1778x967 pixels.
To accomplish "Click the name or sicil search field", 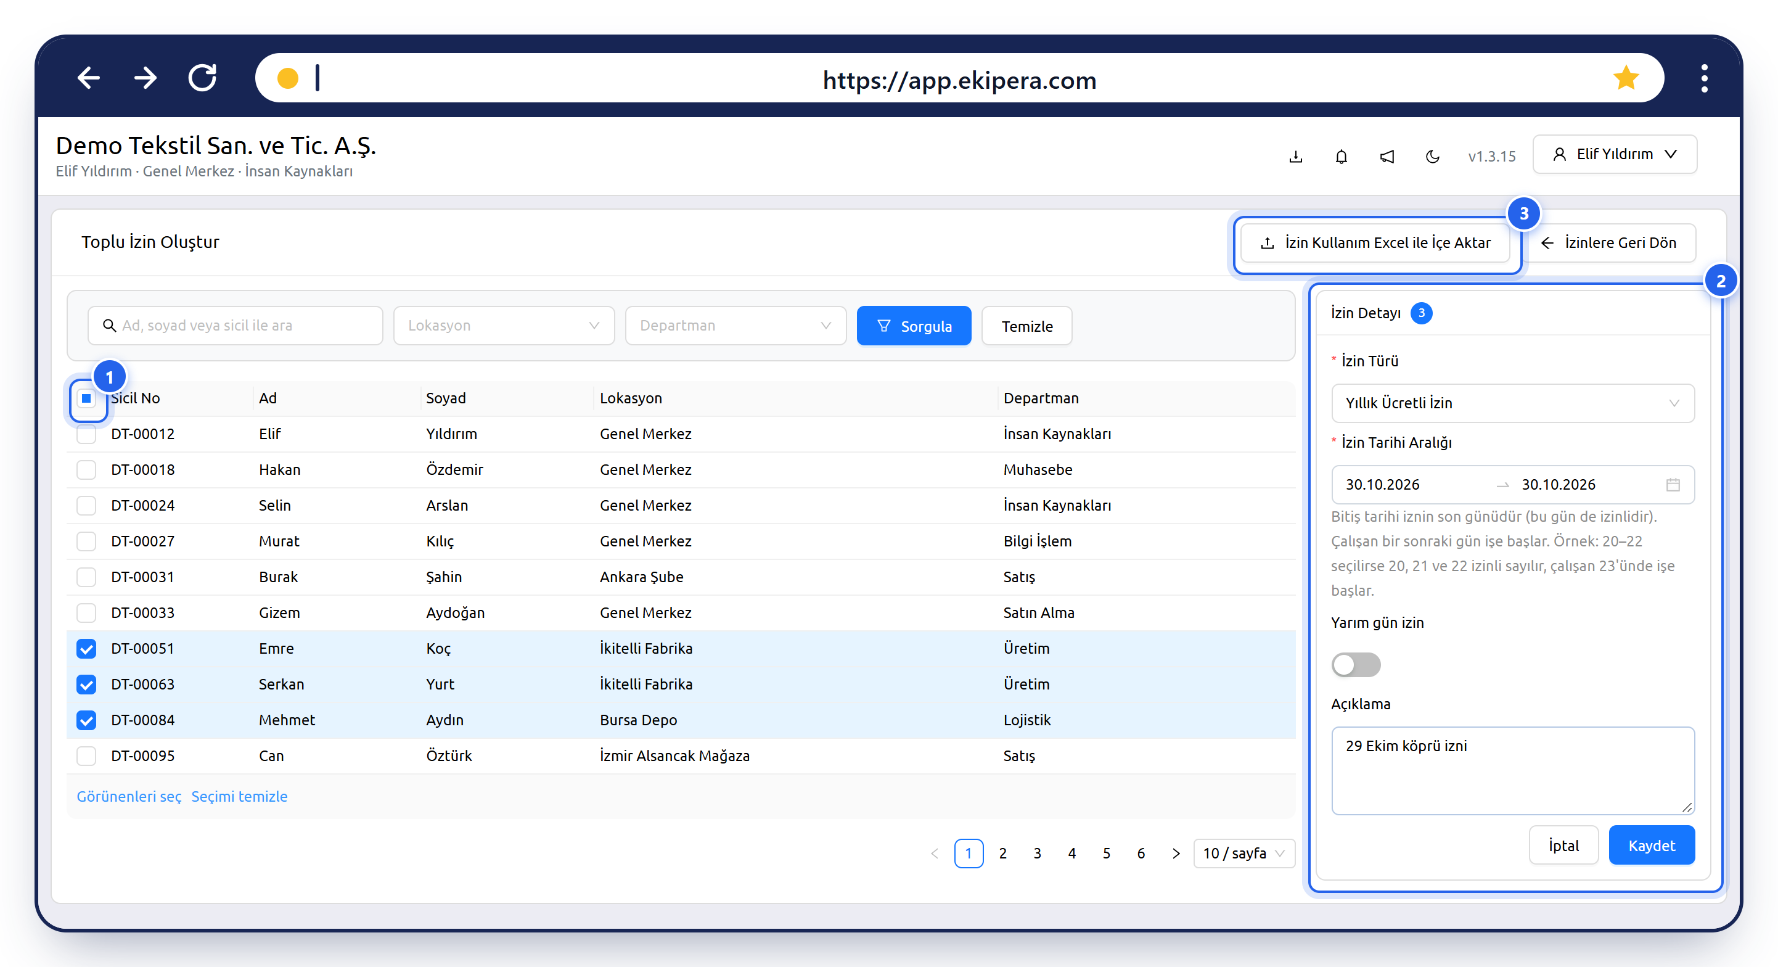I will [x=236, y=326].
